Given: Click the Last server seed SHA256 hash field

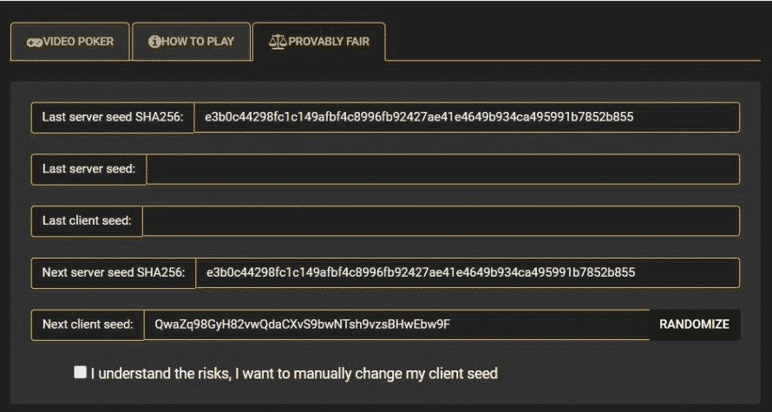Looking at the screenshot, I should pos(465,117).
